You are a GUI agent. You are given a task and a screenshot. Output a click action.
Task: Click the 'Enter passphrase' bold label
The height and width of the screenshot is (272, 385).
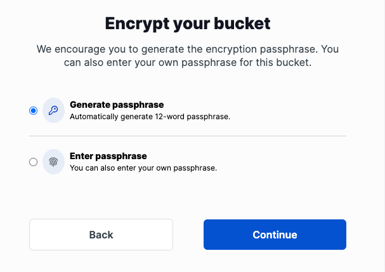108,156
